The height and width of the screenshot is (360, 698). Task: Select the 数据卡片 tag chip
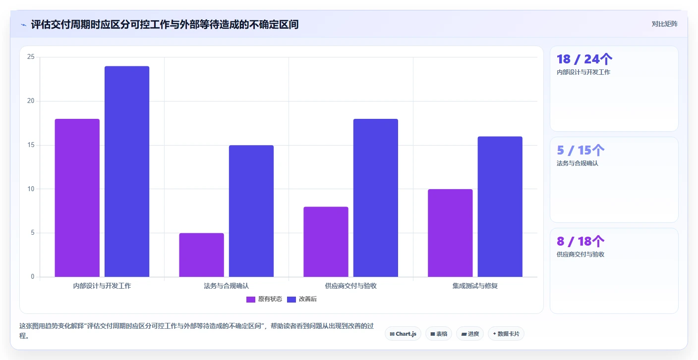pyautogui.click(x=506, y=334)
